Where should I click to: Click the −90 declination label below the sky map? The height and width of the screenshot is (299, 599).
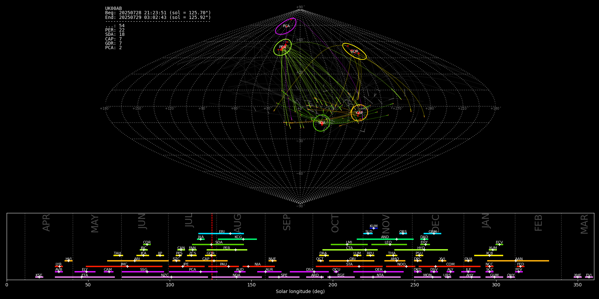pos(300,206)
